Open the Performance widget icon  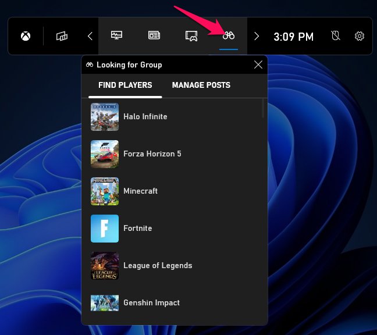pos(116,35)
